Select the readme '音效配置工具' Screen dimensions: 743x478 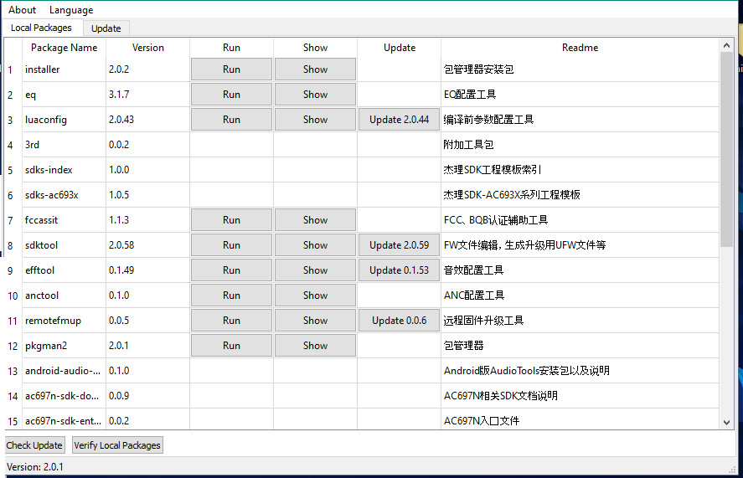coord(580,270)
